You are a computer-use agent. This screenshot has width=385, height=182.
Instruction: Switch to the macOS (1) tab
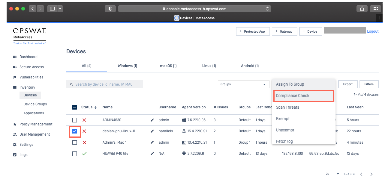(x=168, y=66)
